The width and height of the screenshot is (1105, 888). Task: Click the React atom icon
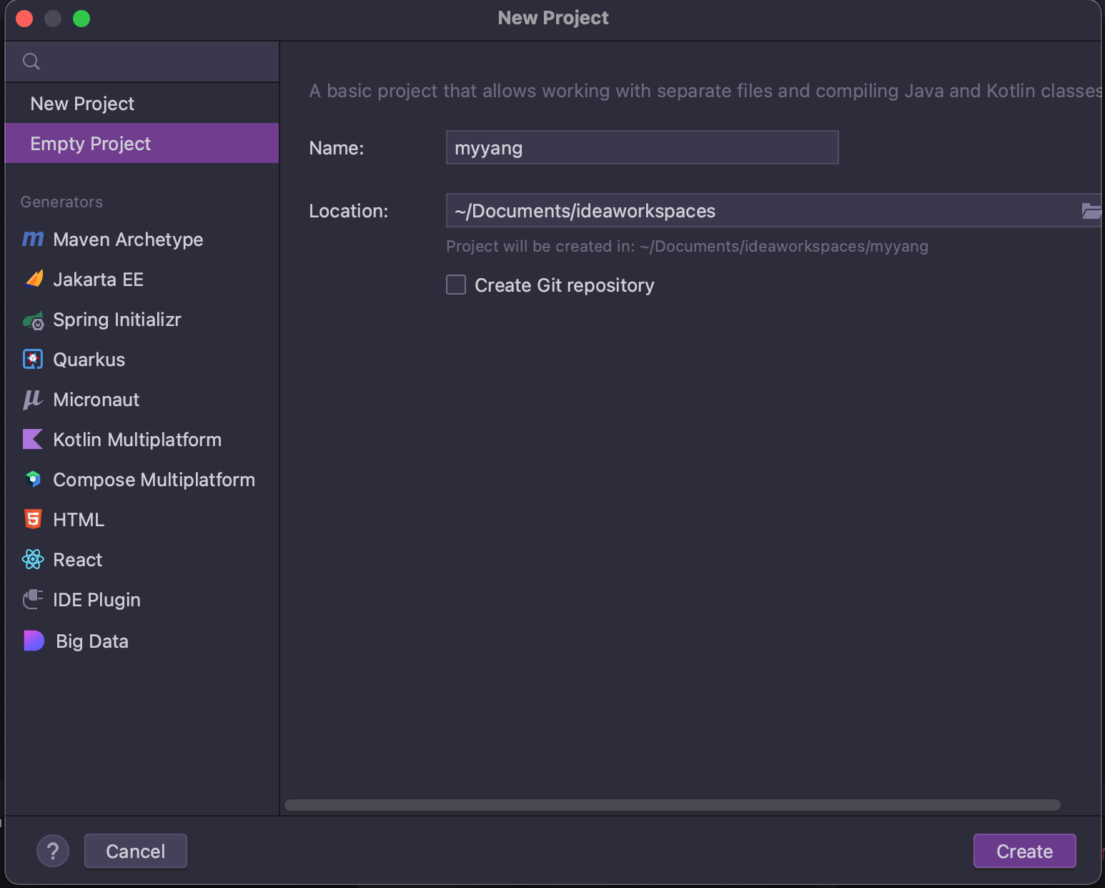click(33, 559)
